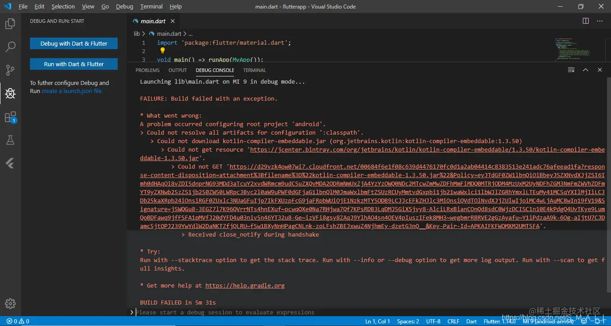The height and width of the screenshot is (326, 611).
Task: Select the Dart language mode
Action: pos(471,321)
